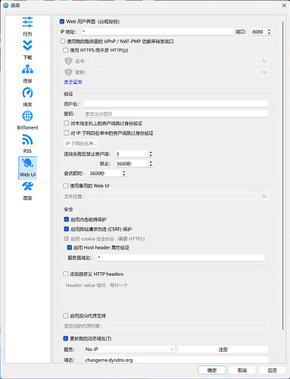Screen dimensions: 290x379
Task: Toggle the Host header validation checkbox
Action: tap(70, 247)
